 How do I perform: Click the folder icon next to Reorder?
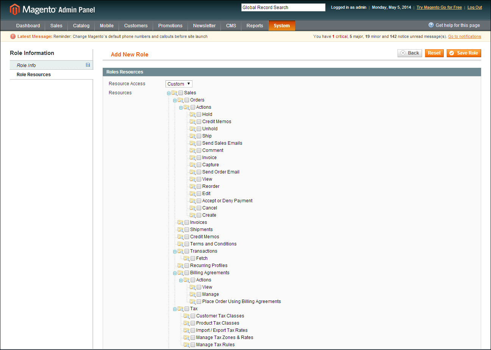192,186
